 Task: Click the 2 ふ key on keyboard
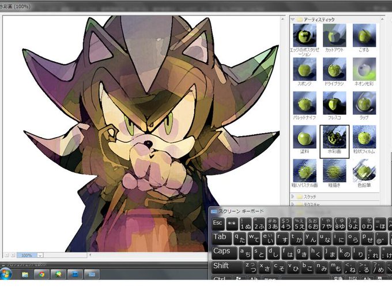(x=259, y=224)
